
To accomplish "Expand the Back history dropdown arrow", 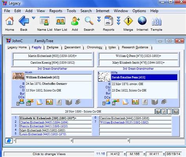I will click(x=33, y=18).
